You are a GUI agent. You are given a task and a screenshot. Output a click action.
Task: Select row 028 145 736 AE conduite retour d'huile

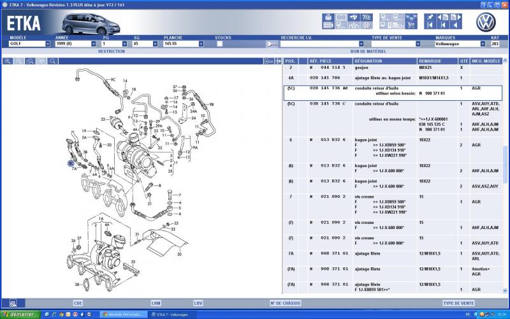(x=393, y=93)
